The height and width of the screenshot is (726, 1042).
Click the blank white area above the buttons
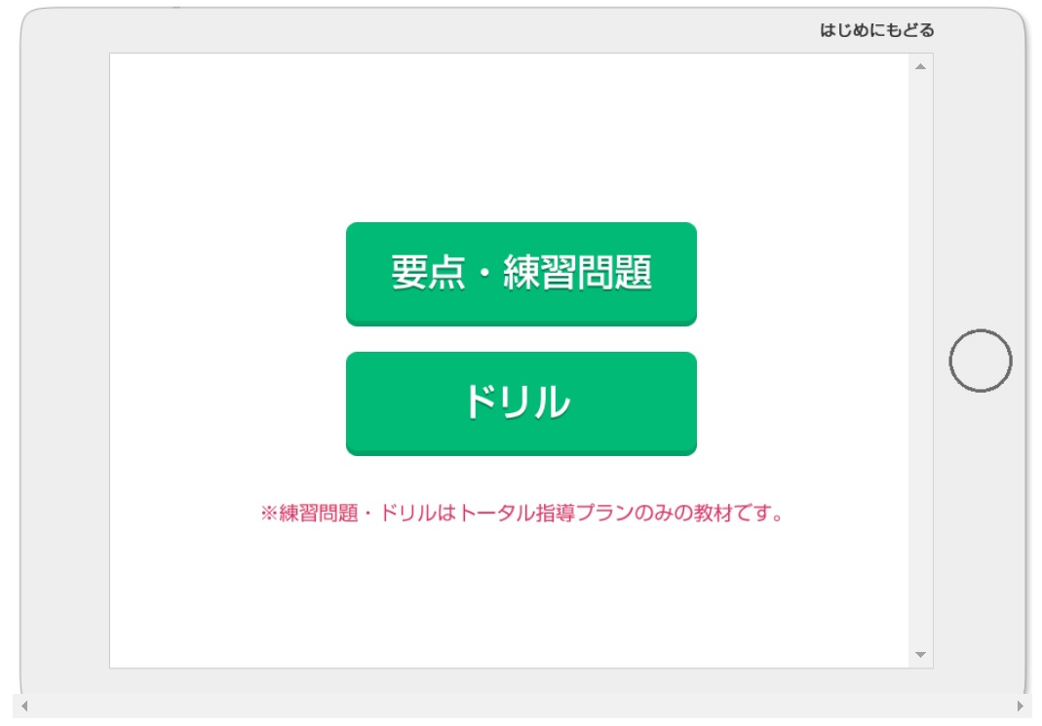509,137
